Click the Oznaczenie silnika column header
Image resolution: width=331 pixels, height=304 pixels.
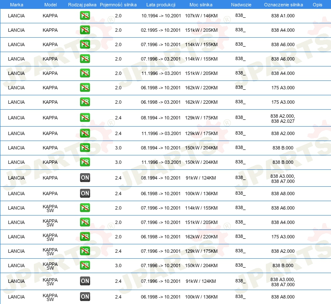pos(283,5)
